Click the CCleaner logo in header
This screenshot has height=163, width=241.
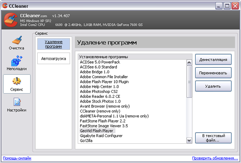(x=11, y=20)
